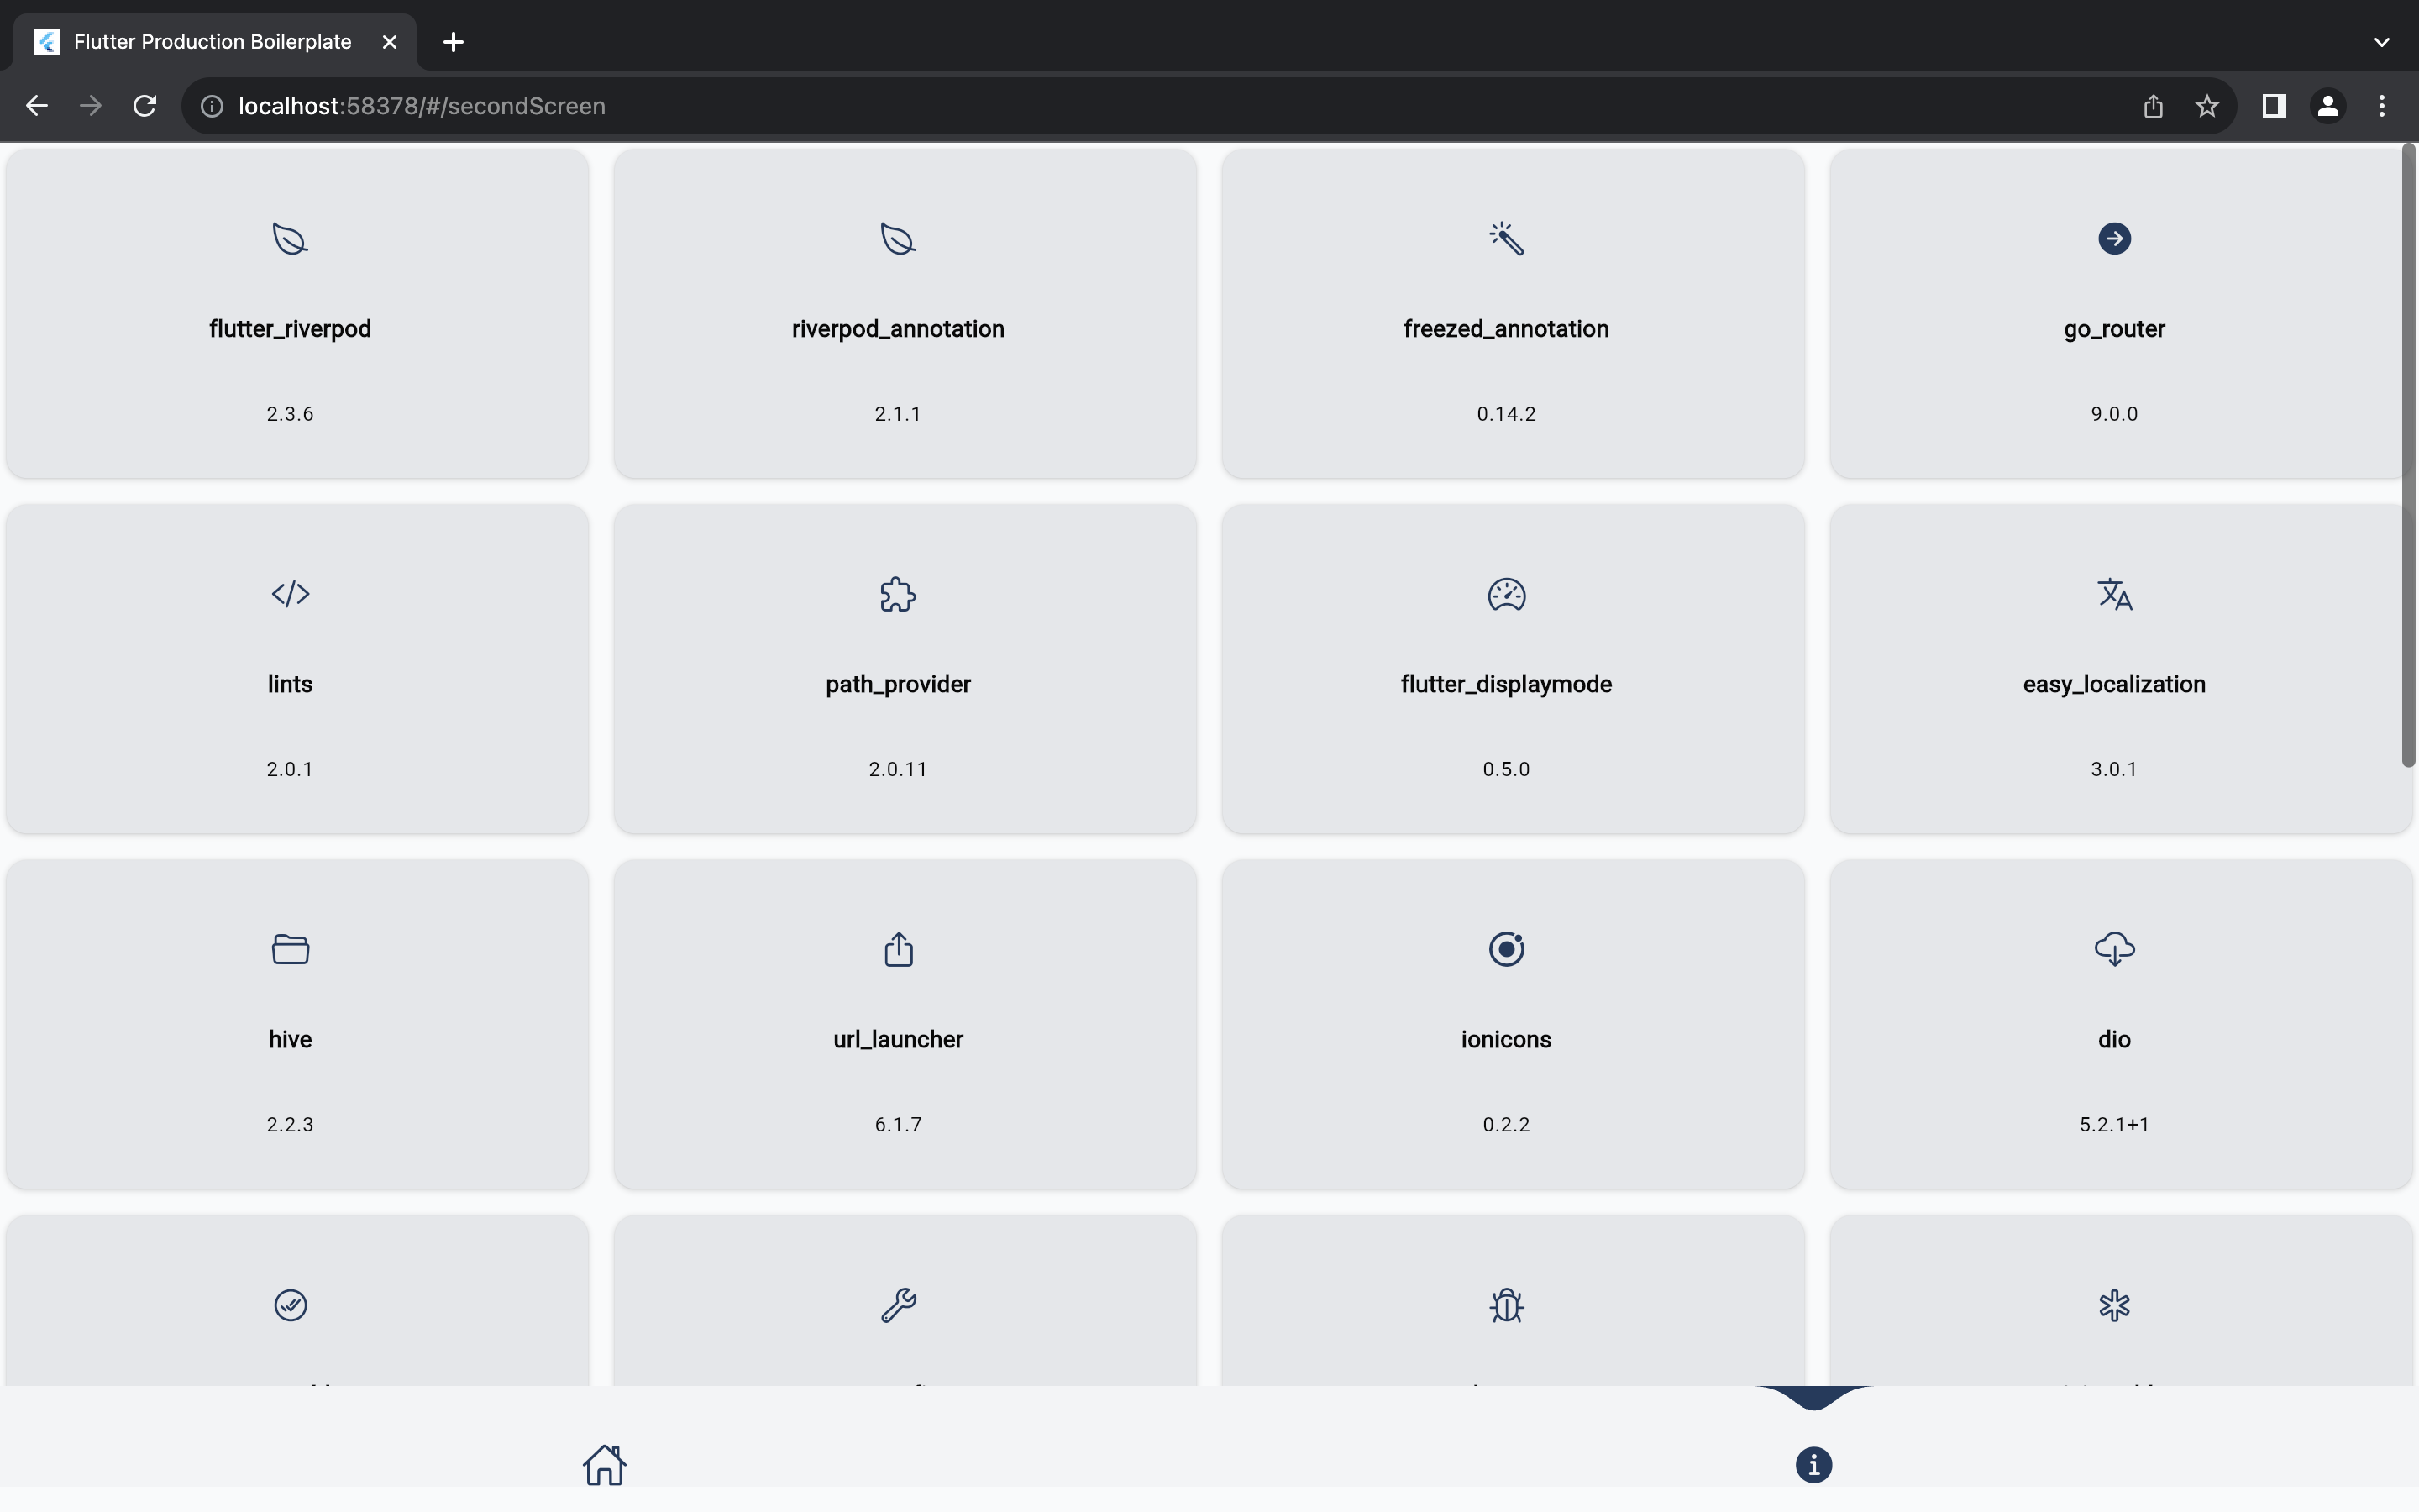This screenshot has height=1512, width=2419.
Task: Open the home screen via home icon
Action: pyautogui.click(x=604, y=1463)
